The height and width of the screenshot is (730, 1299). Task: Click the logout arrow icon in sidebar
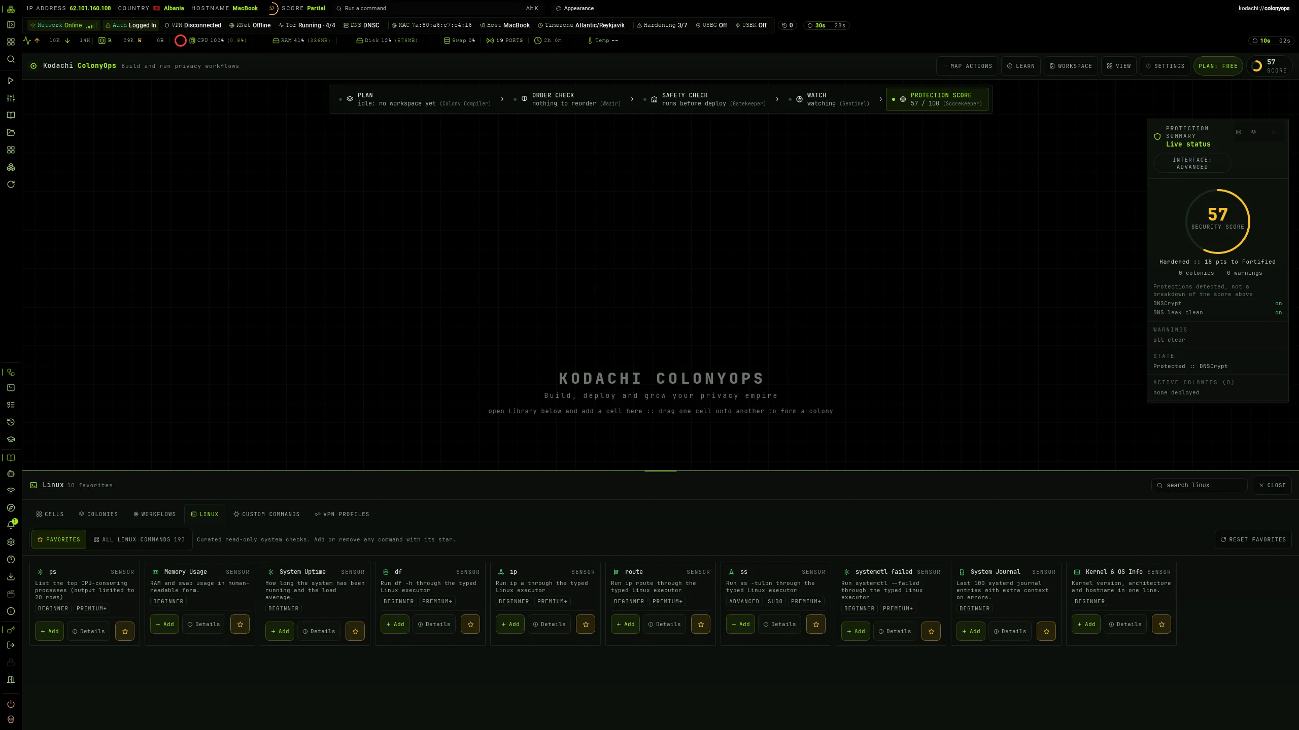(11, 645)
